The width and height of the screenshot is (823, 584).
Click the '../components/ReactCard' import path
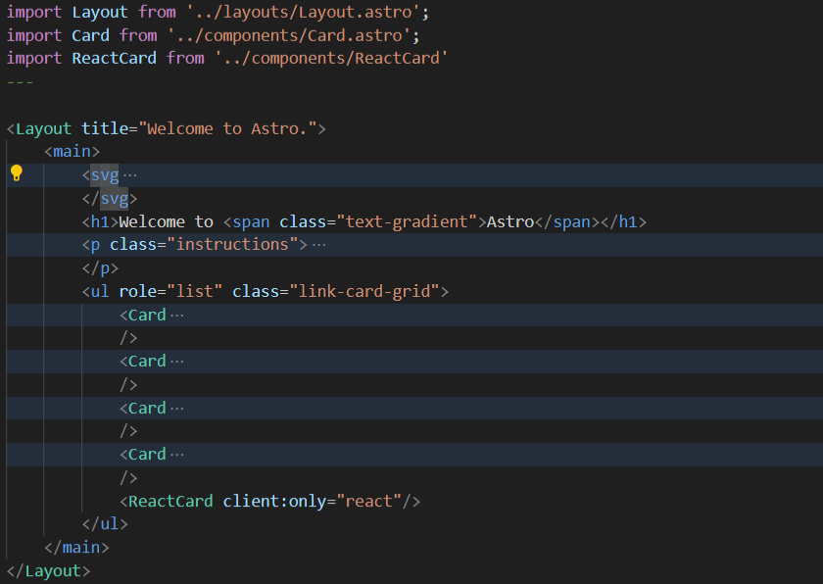click(331, 59)
